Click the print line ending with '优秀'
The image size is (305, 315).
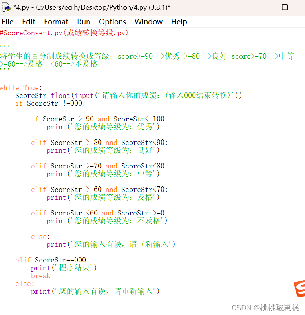pyautogui.click(x=103, y=127)
